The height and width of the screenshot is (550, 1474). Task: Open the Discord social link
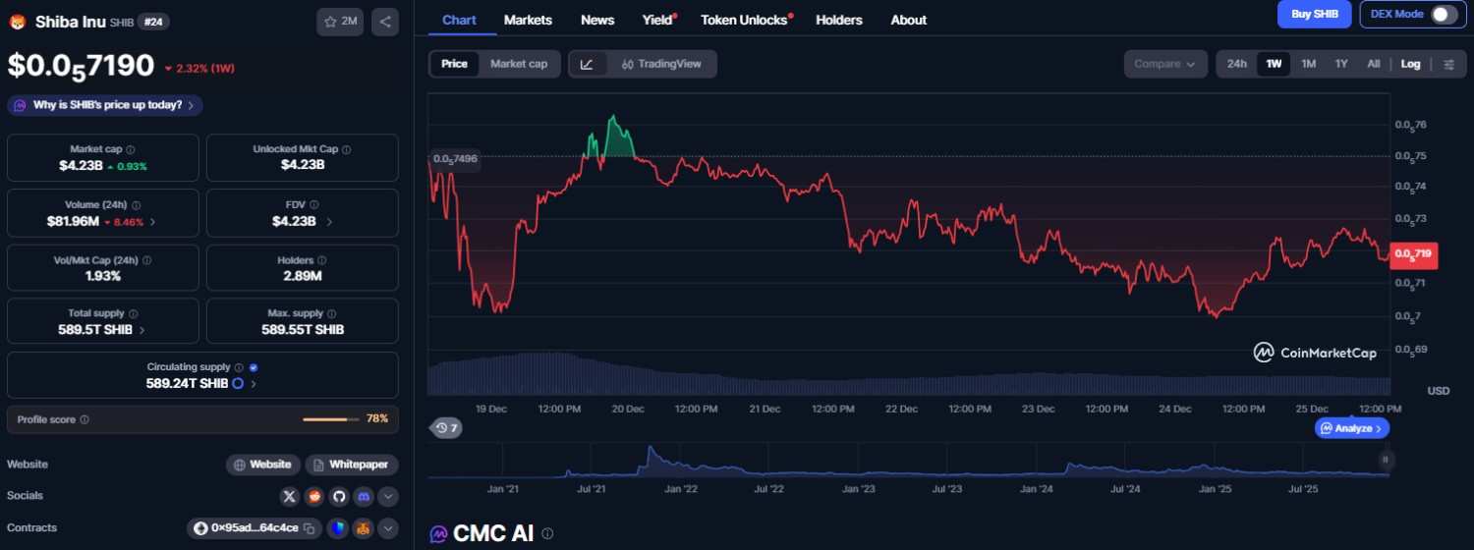(x=364, y=496)
